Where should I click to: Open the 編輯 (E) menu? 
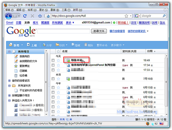point(21,10)
